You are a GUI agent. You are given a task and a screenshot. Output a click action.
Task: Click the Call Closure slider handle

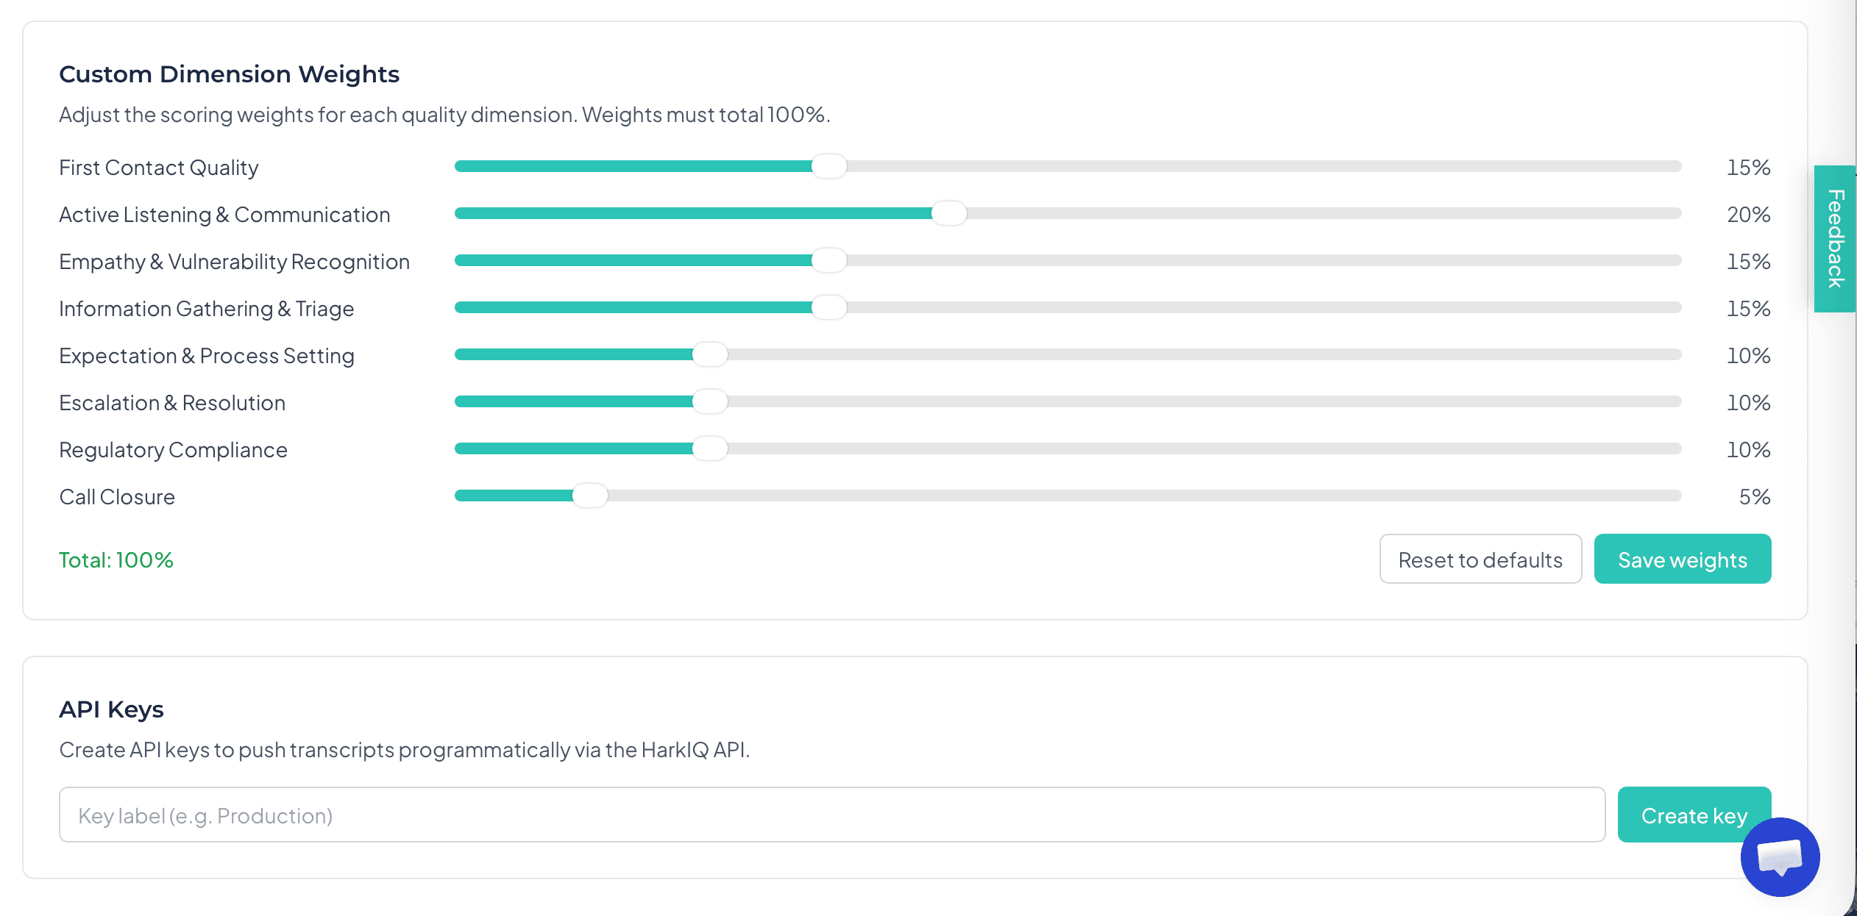tap(590, 495)
